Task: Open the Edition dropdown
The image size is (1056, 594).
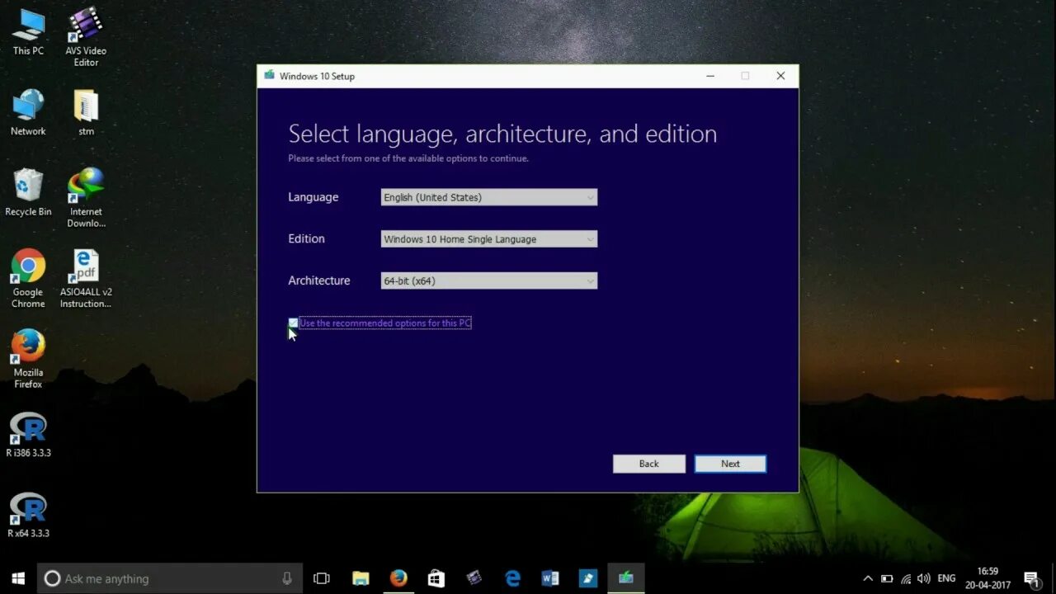Action: [x=488, y=239]
